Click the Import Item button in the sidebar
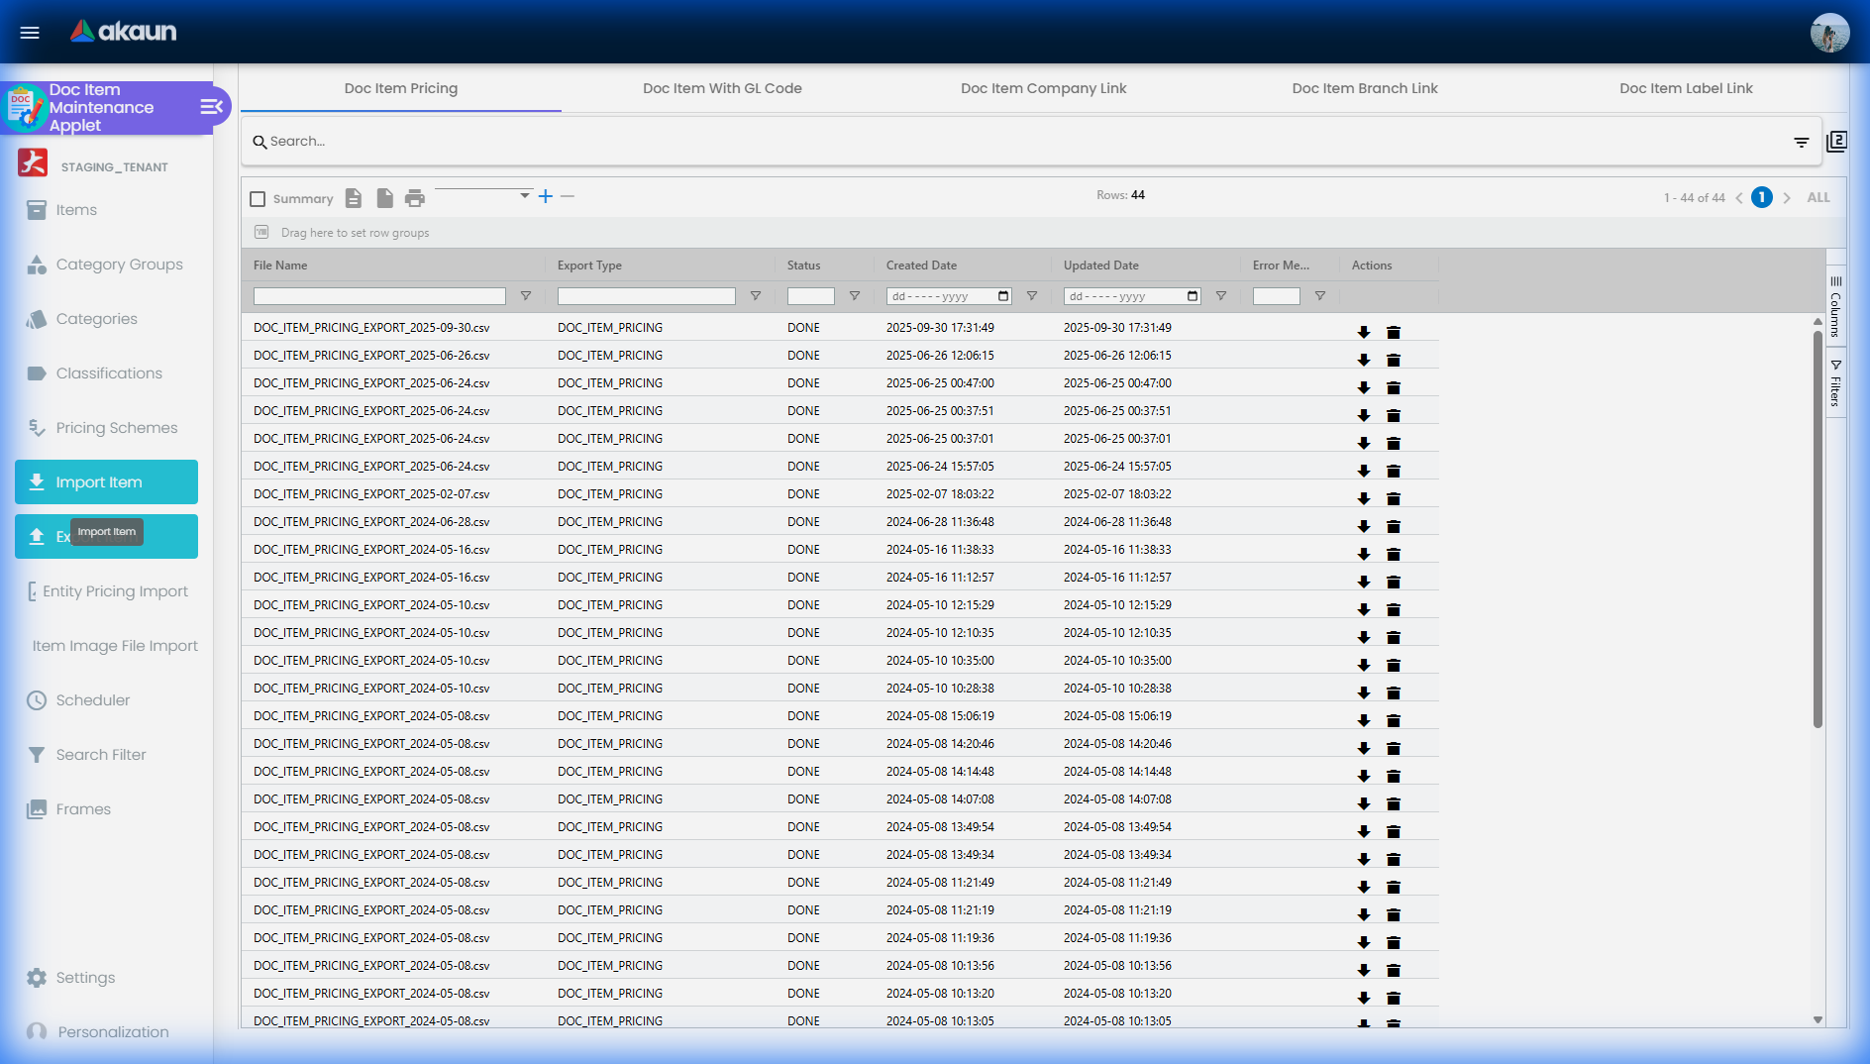The height and width of the screenshot is (1064, 1870). (x=106, y=481)
